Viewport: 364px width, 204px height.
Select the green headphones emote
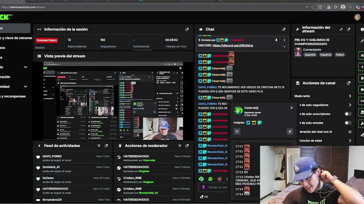pos(201,179)
